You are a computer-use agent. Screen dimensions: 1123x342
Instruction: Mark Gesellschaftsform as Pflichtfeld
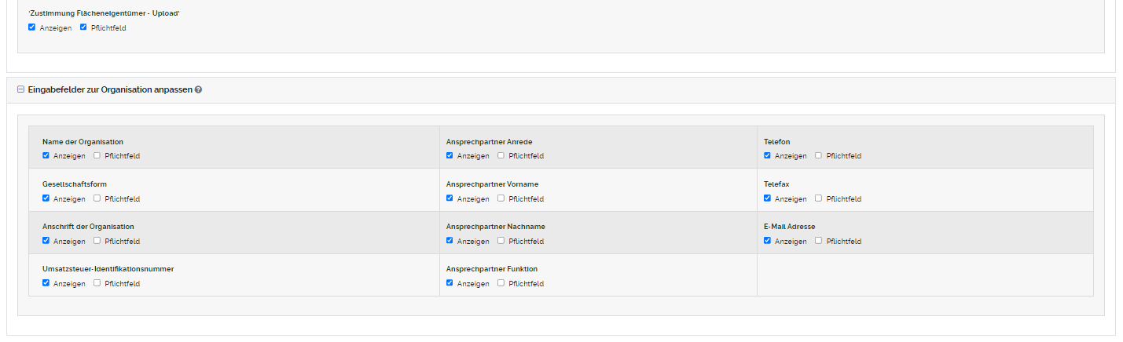tap(97, 198)
